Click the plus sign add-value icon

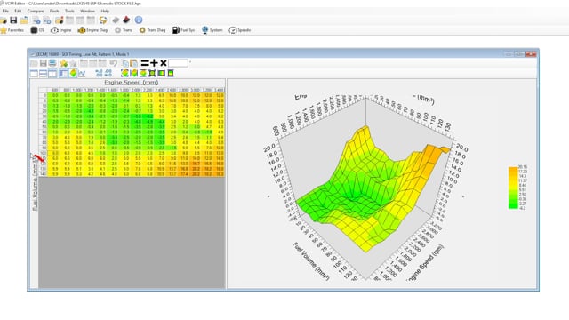pos(154,63)
